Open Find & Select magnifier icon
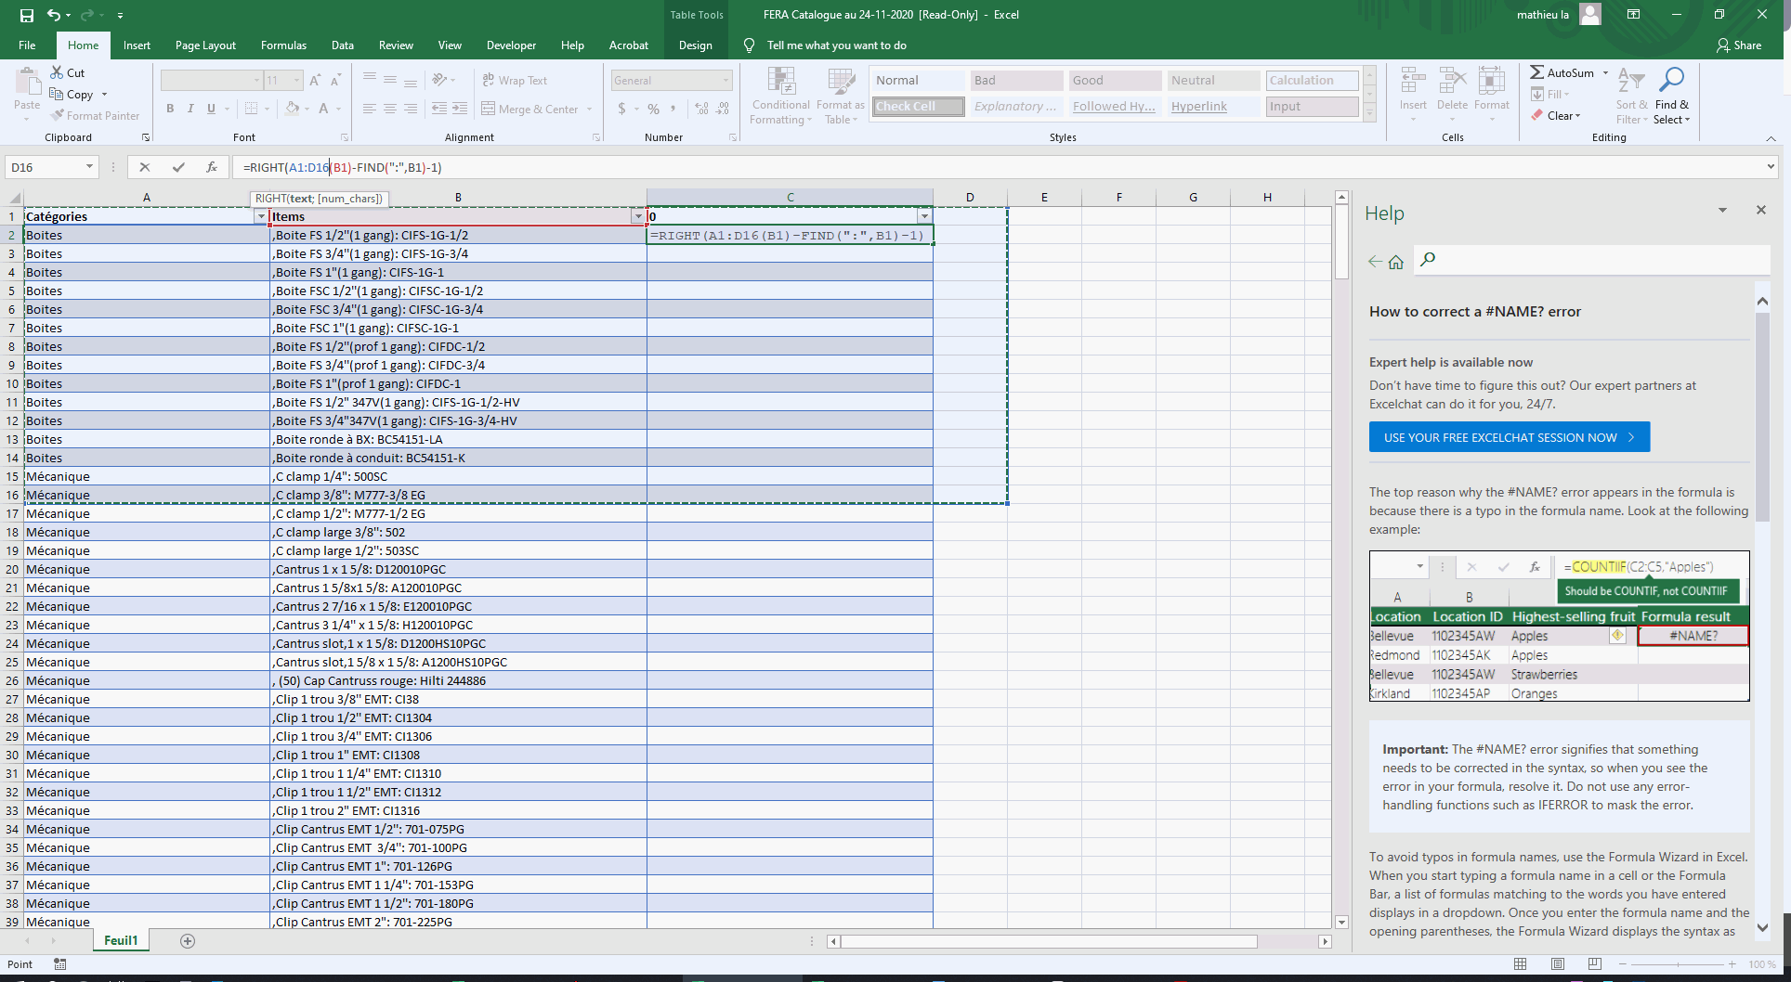1791x982 pixels. [1671, 82]
